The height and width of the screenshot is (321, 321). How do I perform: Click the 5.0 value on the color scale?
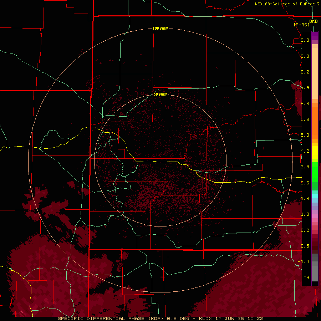pyautogui.click(x=305, y=135)
